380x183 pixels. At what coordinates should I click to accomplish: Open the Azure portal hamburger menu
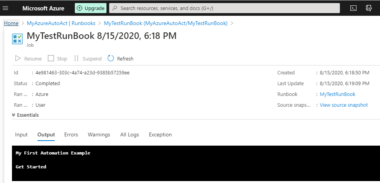pos(5,8)
